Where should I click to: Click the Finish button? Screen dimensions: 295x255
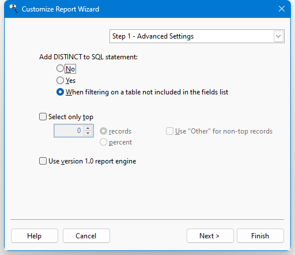click(x=260, y=235)
